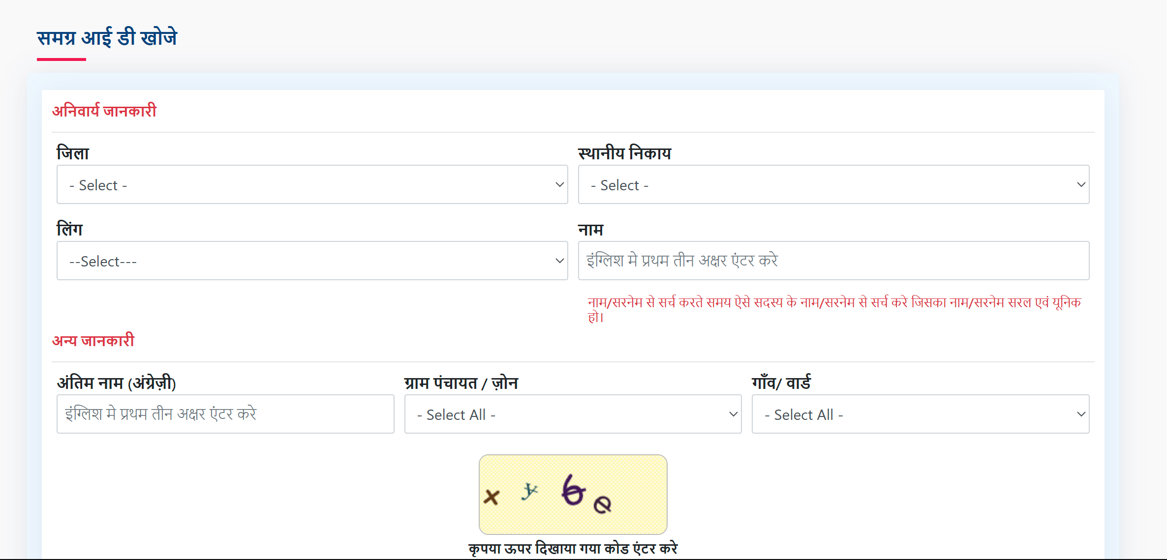The height and width of the screenshot is (560, 1167).
Task: Click the जिला field label
Action: pyautogui.click(x=72, y=152)
